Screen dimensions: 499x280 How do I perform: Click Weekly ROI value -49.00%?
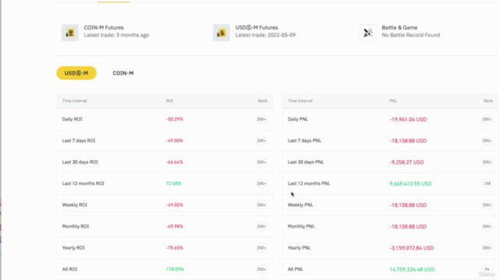pyautogui.click(x=175, y=205)
